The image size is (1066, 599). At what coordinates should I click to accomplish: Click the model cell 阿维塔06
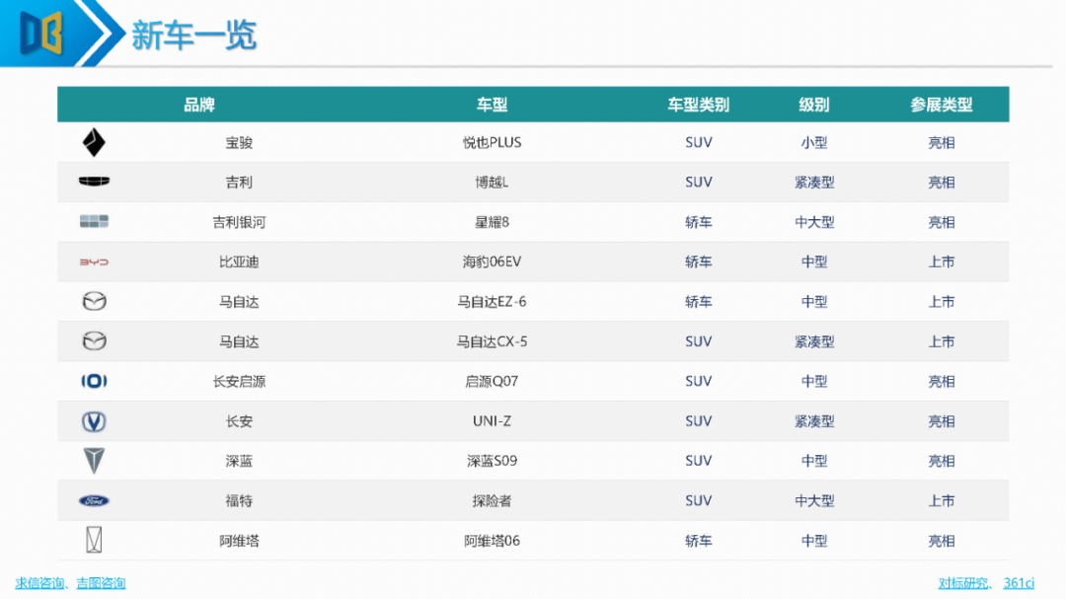pos(492,541)
